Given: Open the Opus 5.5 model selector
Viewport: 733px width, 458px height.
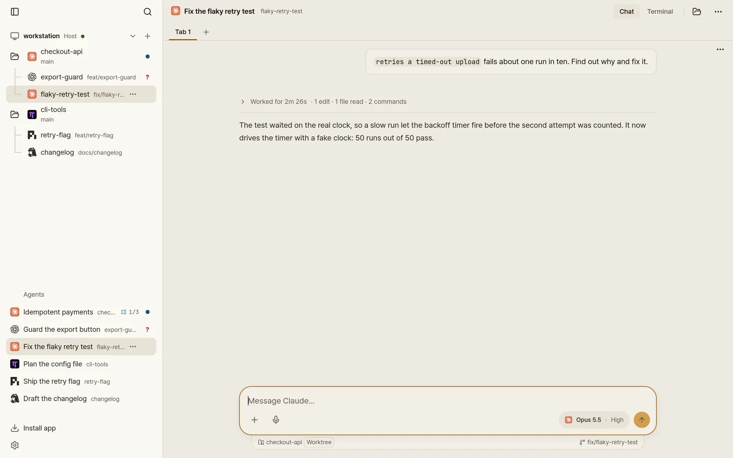Looking at the screenshot, I should coord(594,420).
